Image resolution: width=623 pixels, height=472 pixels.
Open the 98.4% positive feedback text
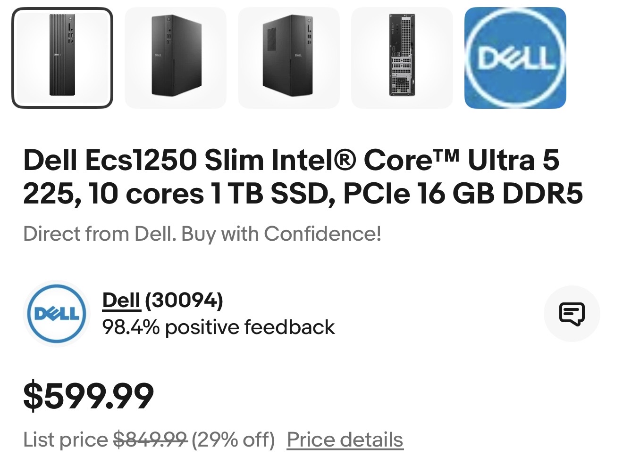218,327
